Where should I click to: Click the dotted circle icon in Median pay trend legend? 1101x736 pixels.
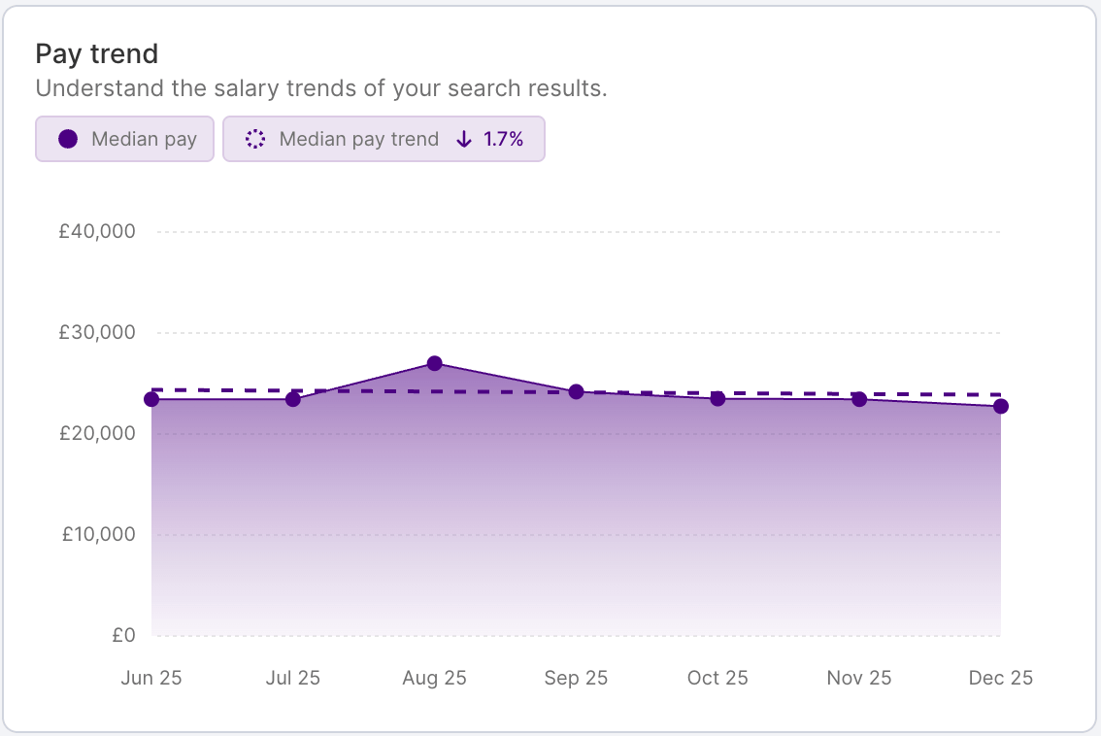click(x=254, y=139)
